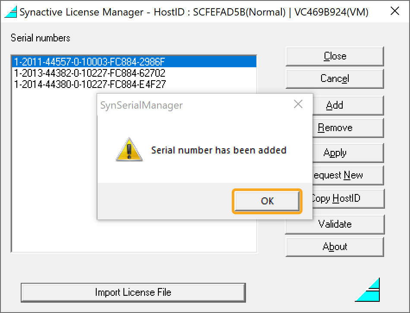Select serial number ending in E4F27
410x313 pixels.
tap(134, 84)
